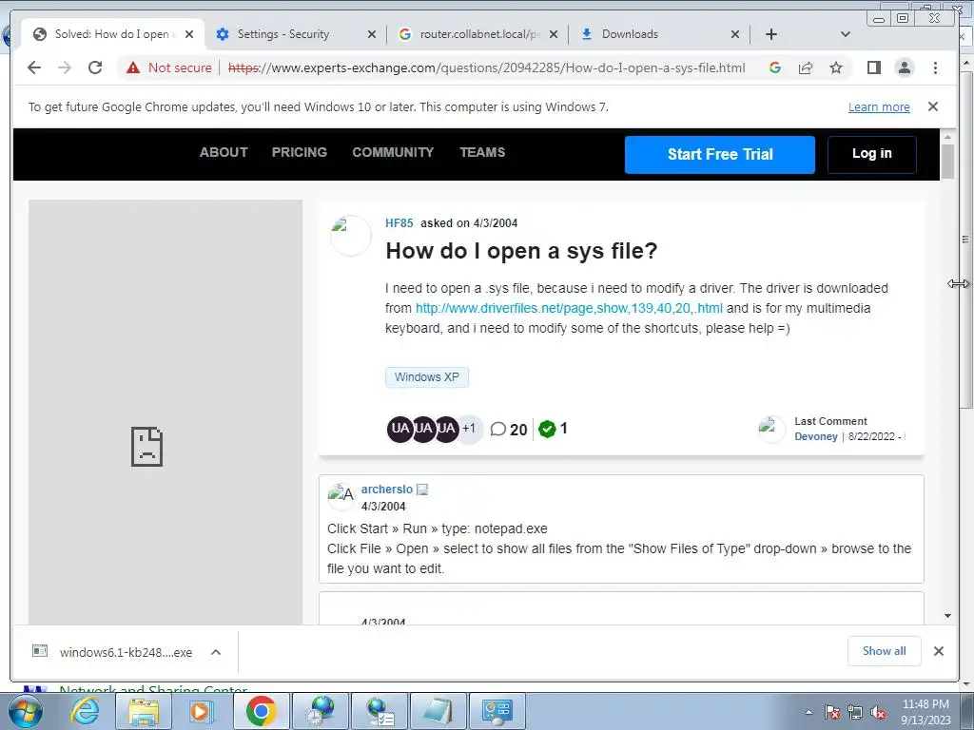Click the taskbar clock showing 11:48 PM
974x730 pixels.
coord(925,712)
